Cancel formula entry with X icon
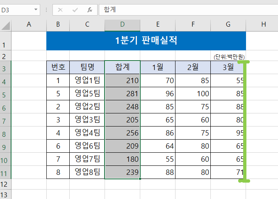 pyautogui.click(x=60, y=10)
